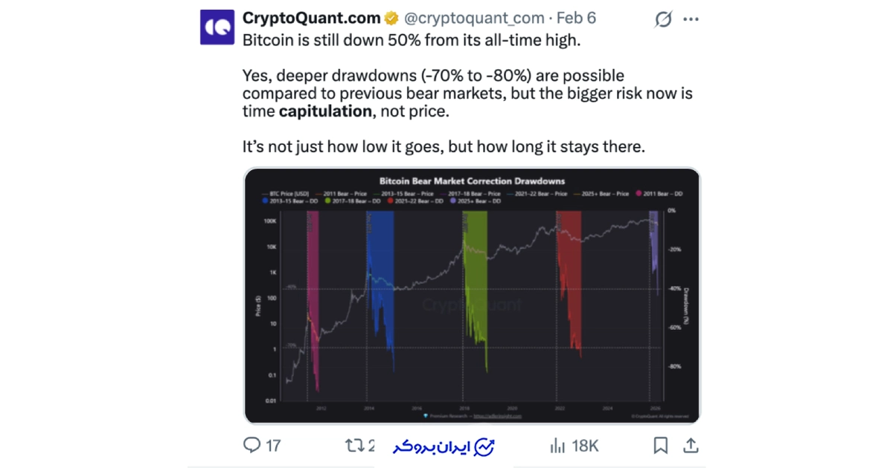The image size is (893, 468).
Task: Click the gold verified badge
Action: [391, 18]
